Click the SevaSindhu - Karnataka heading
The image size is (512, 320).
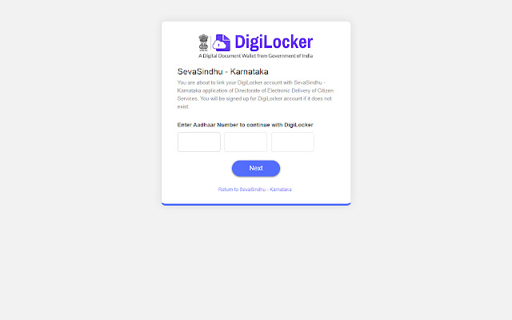[x=222, y=71]
